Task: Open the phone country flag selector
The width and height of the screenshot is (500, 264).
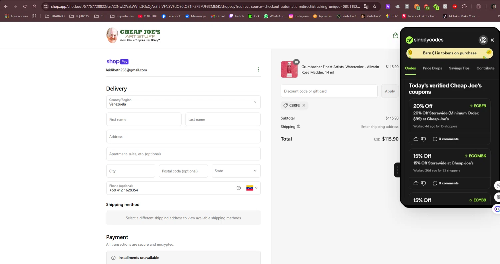Action: (252, 188)
